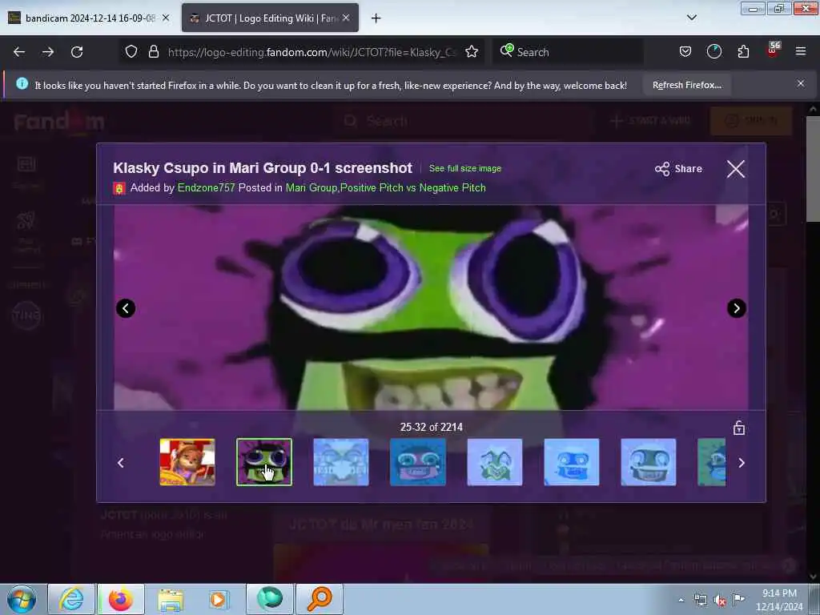The width and height of the screenshot is (820, 615).
Task: Show previous image with left circle arrow
Action: [126, 308]
